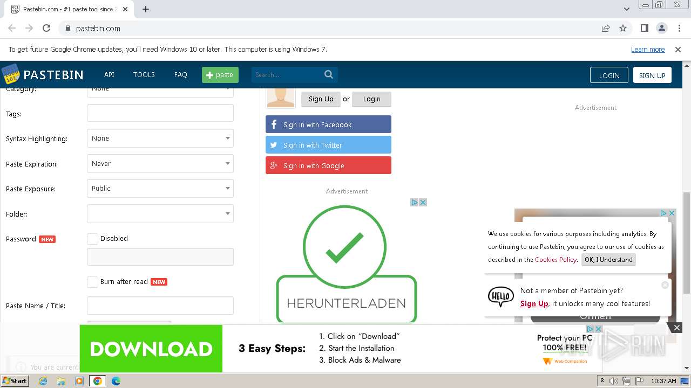Screen dimensions: 691x388
Task: Close the right sidebar ad X icon
Action: pyautogui.click(x=672, y=213)
